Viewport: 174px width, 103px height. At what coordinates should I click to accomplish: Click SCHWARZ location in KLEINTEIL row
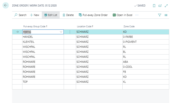pyautogui.click(x=99, y=42)
